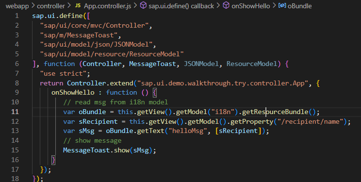Click the Controller.extend call on line 8
Viewport: 361px width, 182px height.
click(x=100, y=83)
